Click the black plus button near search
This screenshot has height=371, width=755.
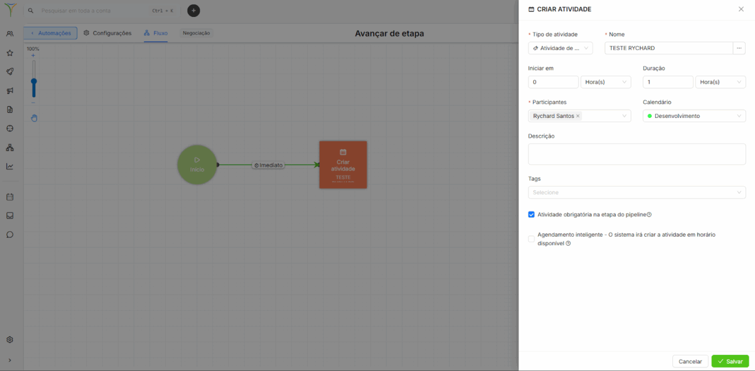coord(193,11)
